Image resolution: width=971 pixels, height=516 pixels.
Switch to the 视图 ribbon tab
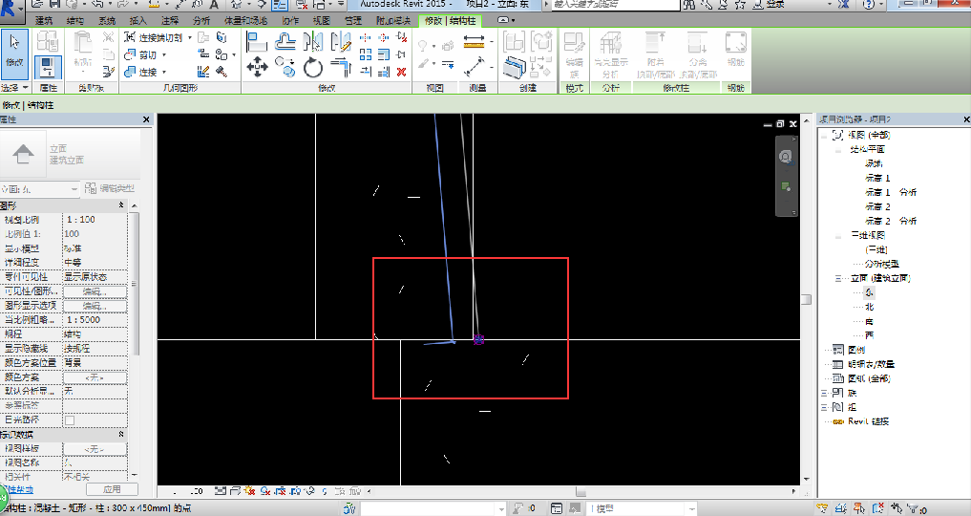(x=322, y=20)
